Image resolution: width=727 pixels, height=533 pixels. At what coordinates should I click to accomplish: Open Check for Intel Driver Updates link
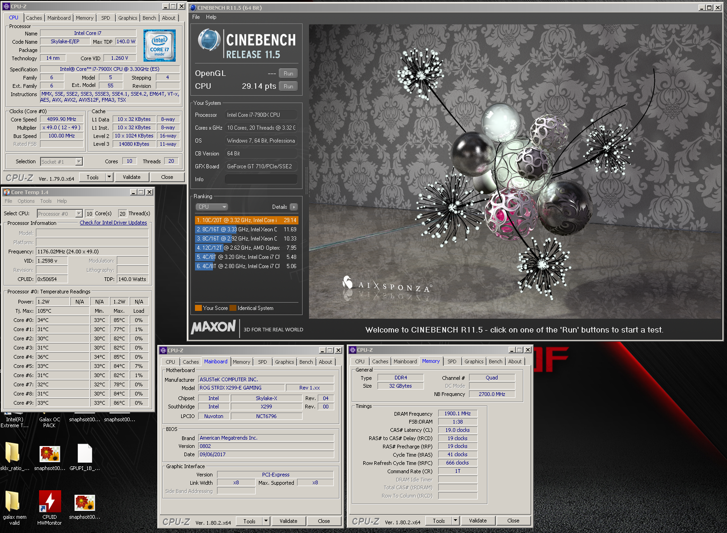tap(113, 223)
